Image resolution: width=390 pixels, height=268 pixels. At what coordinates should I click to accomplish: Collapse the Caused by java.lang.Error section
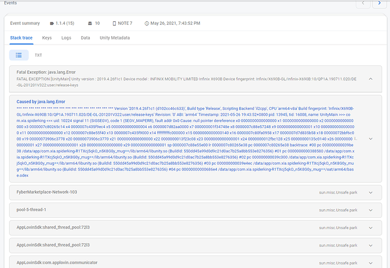(x=371, y=138)
